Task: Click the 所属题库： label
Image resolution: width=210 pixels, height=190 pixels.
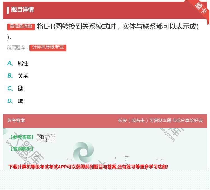Action: [17, 48]
